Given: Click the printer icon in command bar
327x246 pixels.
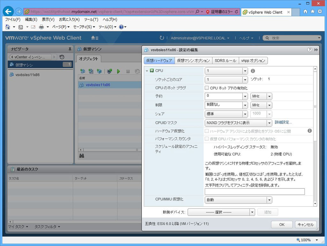Looking at the screenshot, I should point(42,27).
